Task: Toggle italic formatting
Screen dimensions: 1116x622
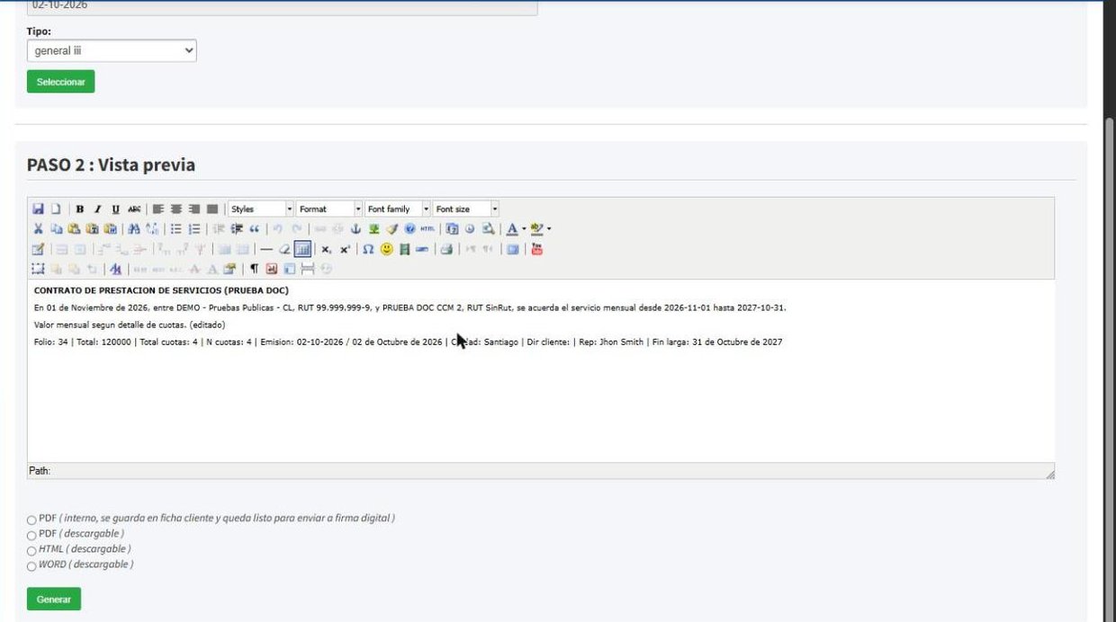Action: (98, 209)
